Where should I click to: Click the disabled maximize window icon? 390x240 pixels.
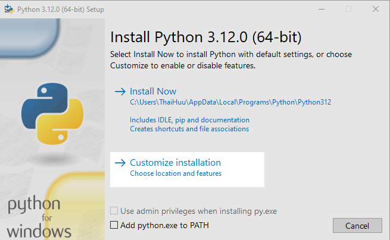pyautogui.click(x=348, y=9)
